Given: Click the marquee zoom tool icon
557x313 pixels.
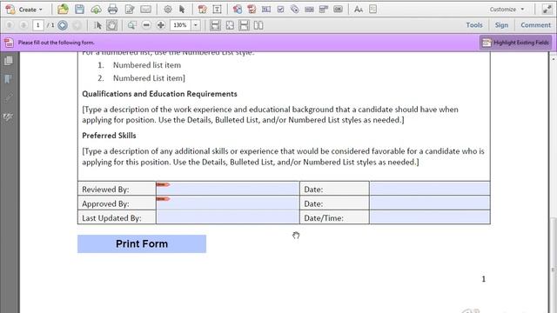Looking at the screenshot, I should [x=132, y=25].
